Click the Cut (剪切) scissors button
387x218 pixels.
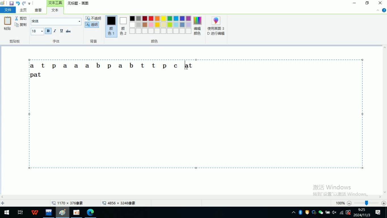[21, 18]
